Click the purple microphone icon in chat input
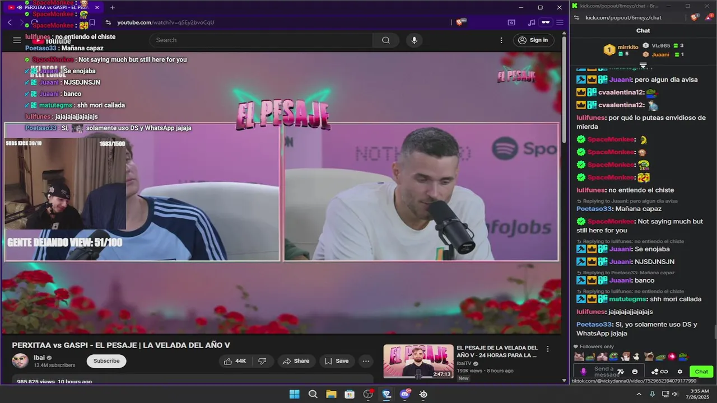The image size is (717, 403). (583, 372)
